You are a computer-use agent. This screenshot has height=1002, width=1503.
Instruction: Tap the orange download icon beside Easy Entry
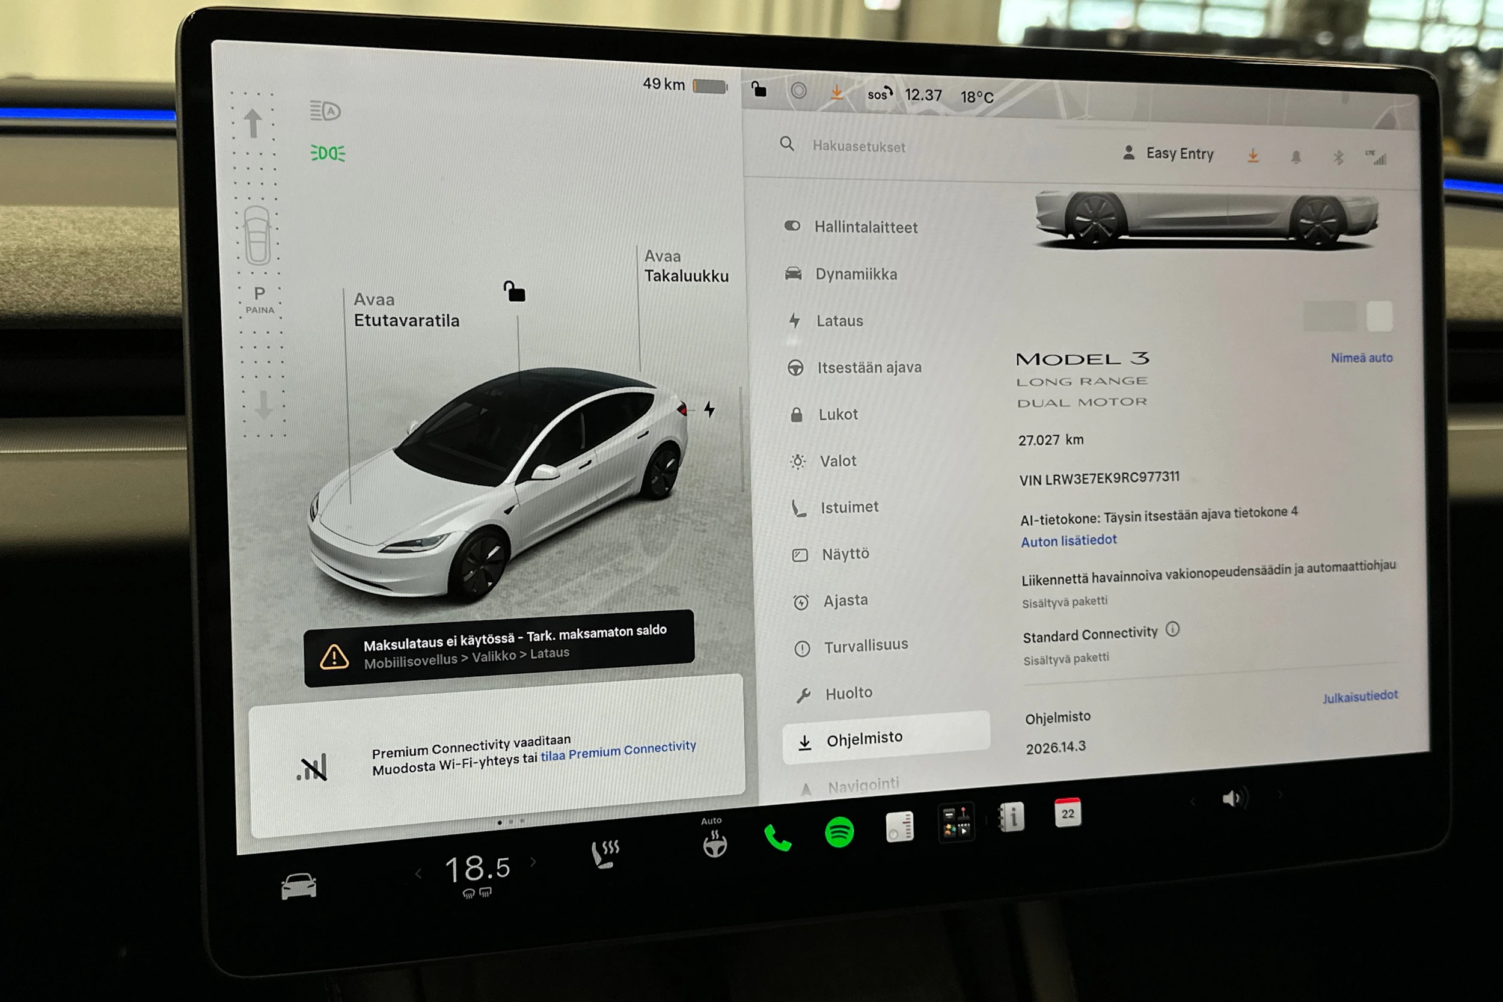(1253, 155)
